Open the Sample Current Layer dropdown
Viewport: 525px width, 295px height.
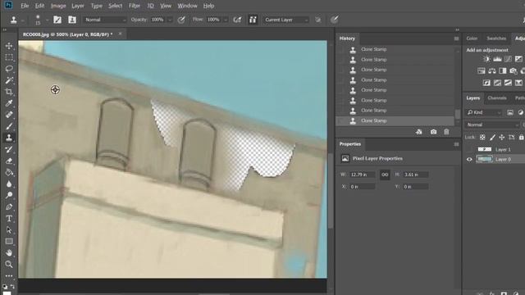286,20
